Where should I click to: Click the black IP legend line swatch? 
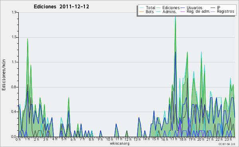tap(213, 8)
